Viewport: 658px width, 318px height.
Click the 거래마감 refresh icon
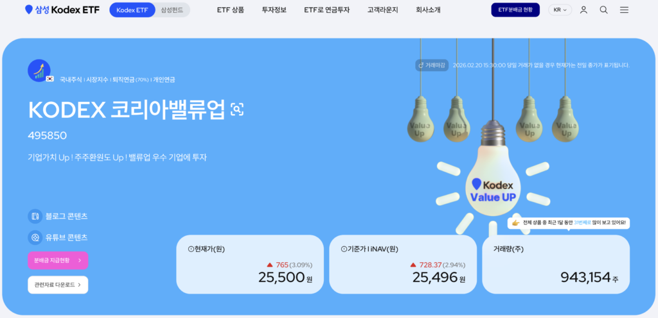pos(421,65)
